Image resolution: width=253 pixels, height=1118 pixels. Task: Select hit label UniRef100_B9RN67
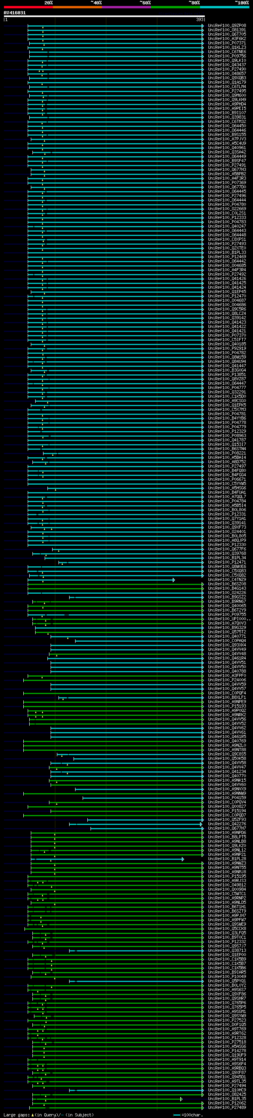(x=227, y=602)
